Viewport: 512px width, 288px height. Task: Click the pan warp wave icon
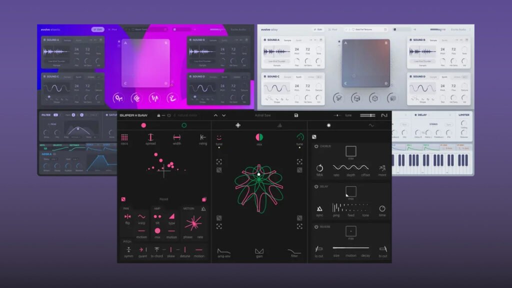point(141,216)
